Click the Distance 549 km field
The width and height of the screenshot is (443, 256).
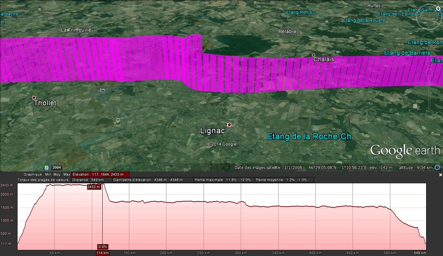92,180
